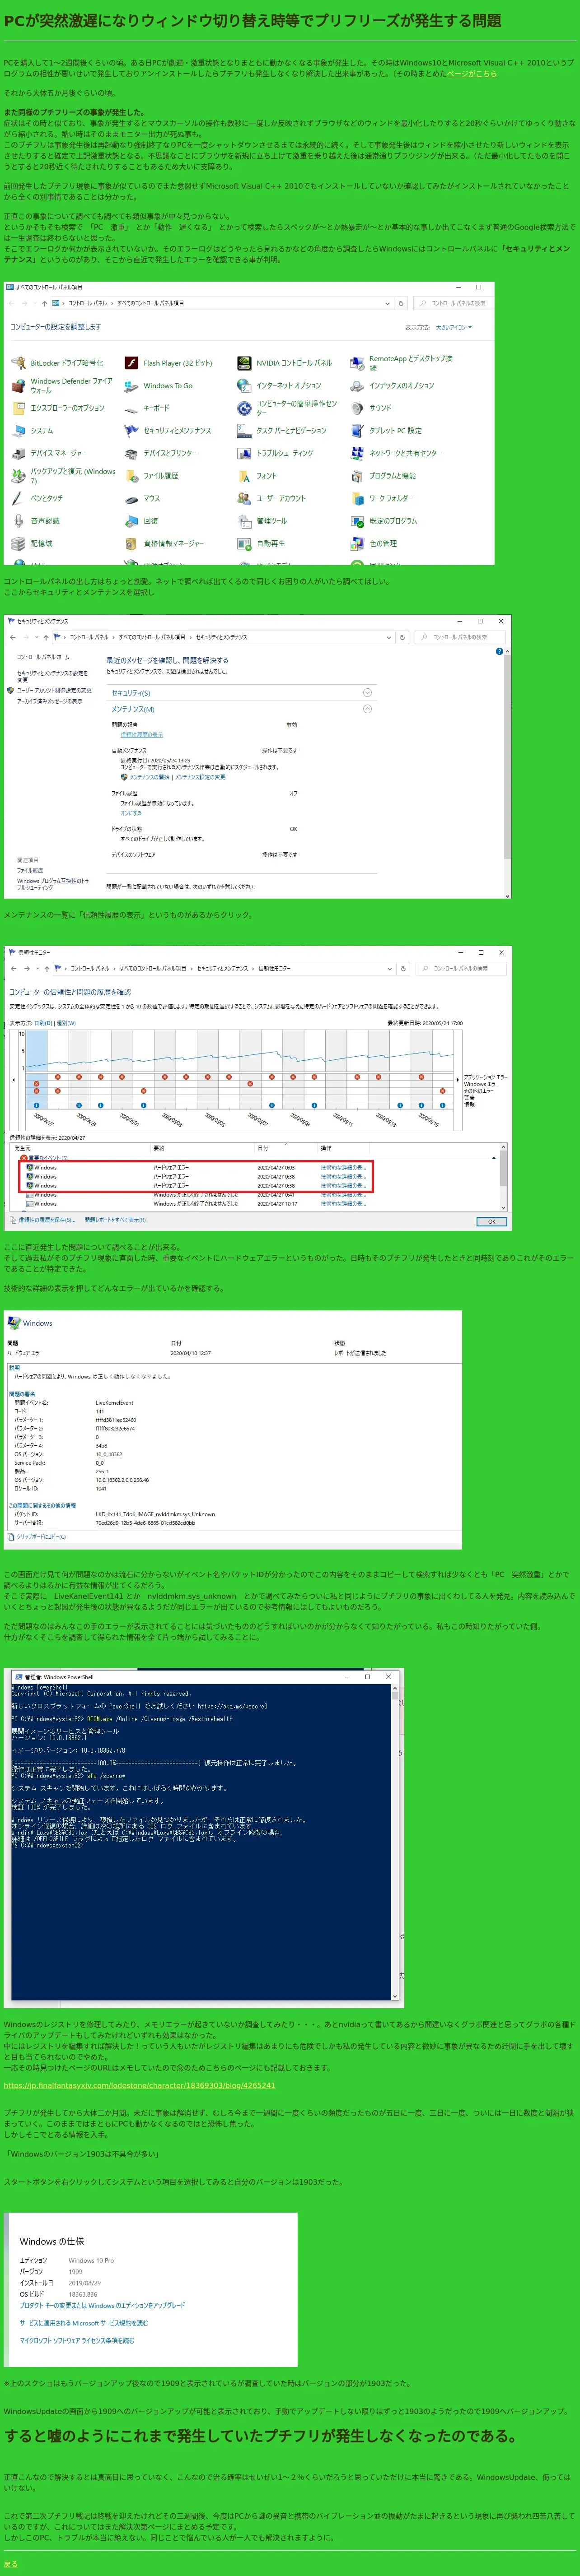
Task: Click メンテナンス設定の変更 link
Action: pyautogui.click(x=200, y=776)
